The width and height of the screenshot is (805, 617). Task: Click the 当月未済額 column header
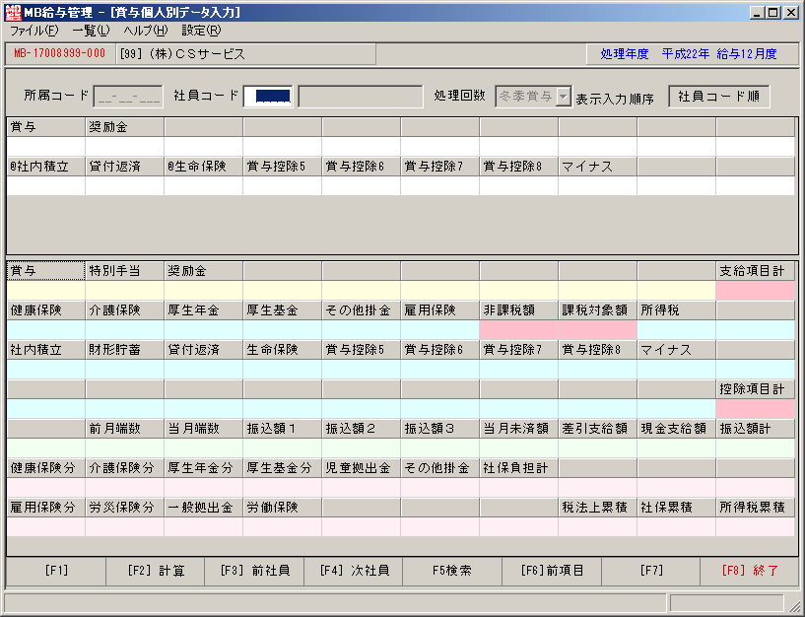[519, 429]
